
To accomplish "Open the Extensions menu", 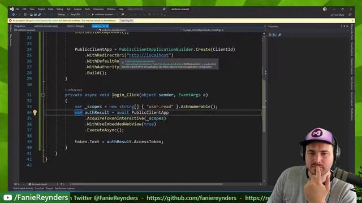I will [x=98, y=9].
